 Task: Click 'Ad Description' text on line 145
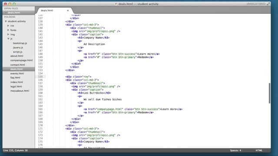click(94, 44)
